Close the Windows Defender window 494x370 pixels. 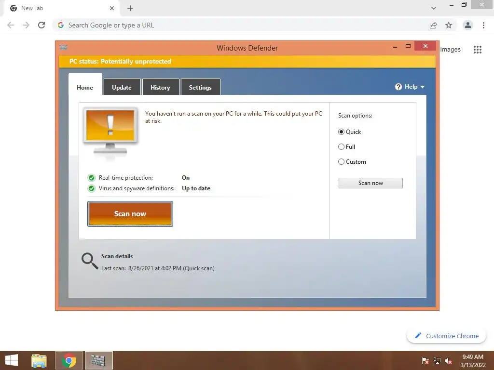pos(425,46)
